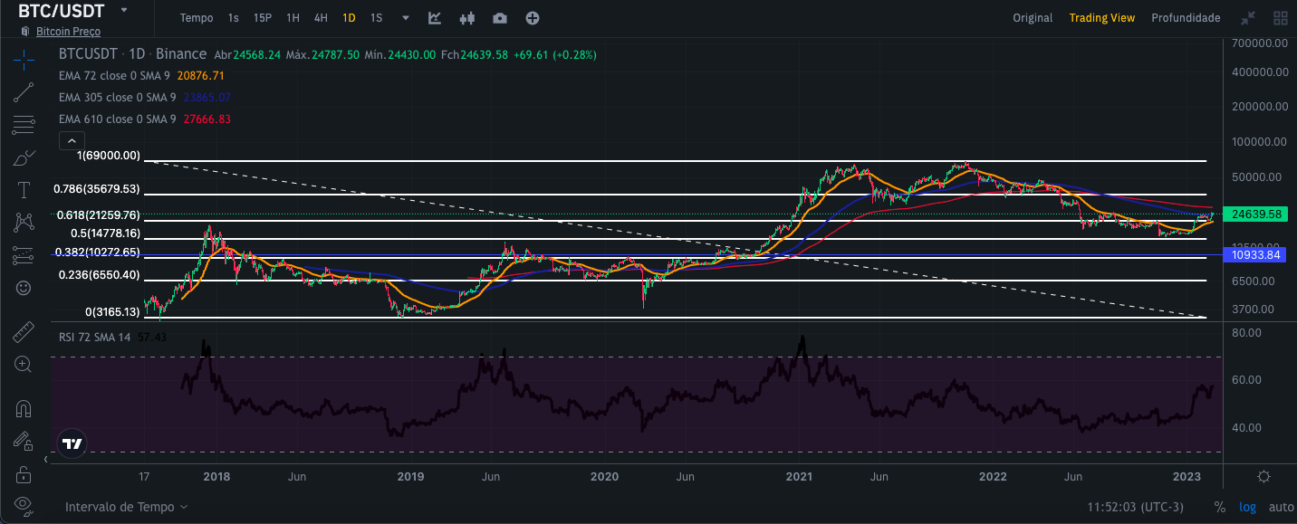Select the 1S weekly interval
The image size is (1297, 524).
[376, 18]
